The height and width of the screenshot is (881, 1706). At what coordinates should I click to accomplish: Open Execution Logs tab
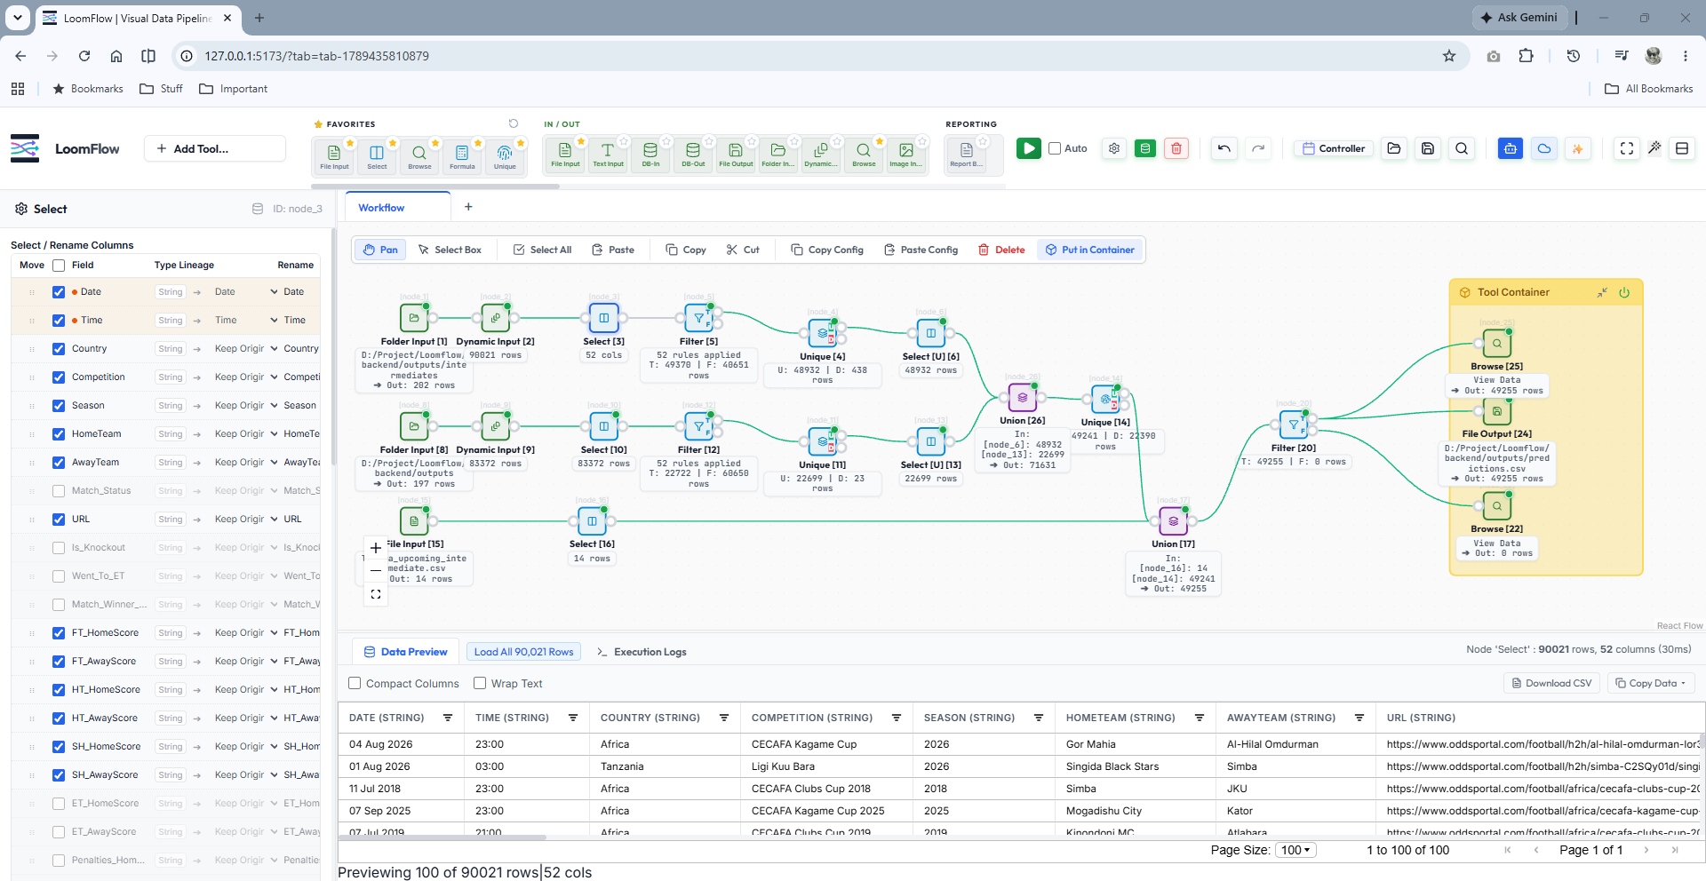(x=642, y=652)
